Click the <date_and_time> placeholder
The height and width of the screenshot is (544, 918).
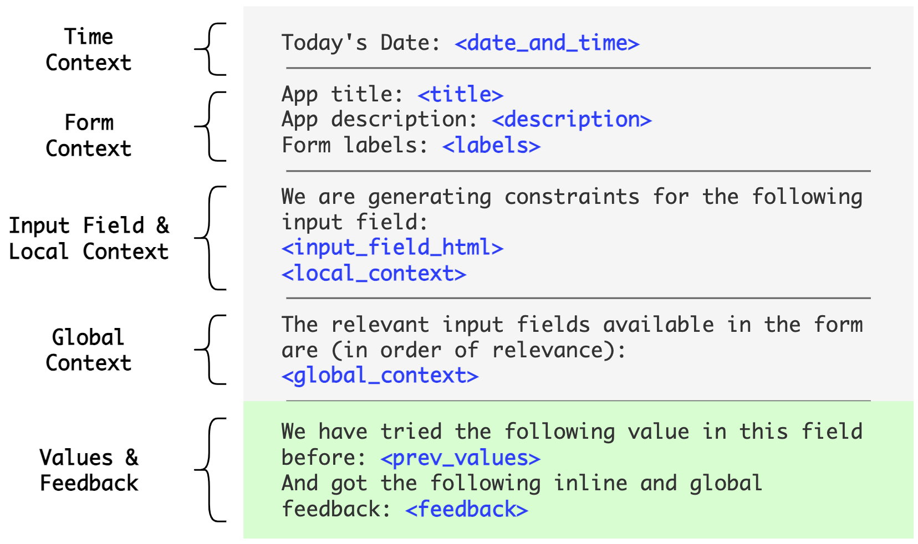pos(547,43)
